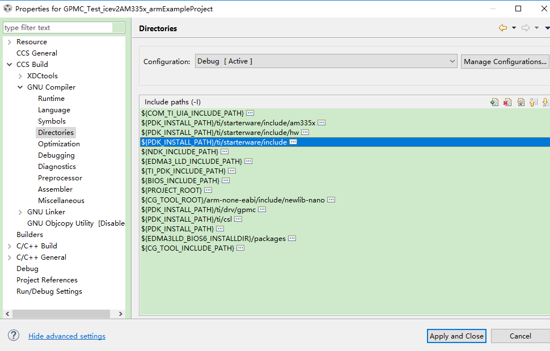
Task: Select Language under GNU Compiler
Action: 54,110
